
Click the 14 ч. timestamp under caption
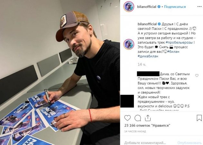142,64
